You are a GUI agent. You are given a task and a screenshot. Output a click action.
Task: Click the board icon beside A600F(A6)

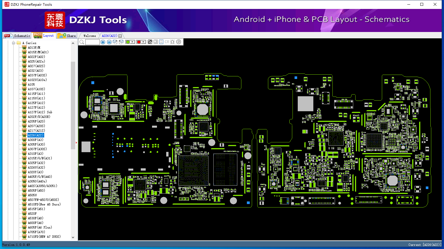pyautogui.click(x=24, y=223)
